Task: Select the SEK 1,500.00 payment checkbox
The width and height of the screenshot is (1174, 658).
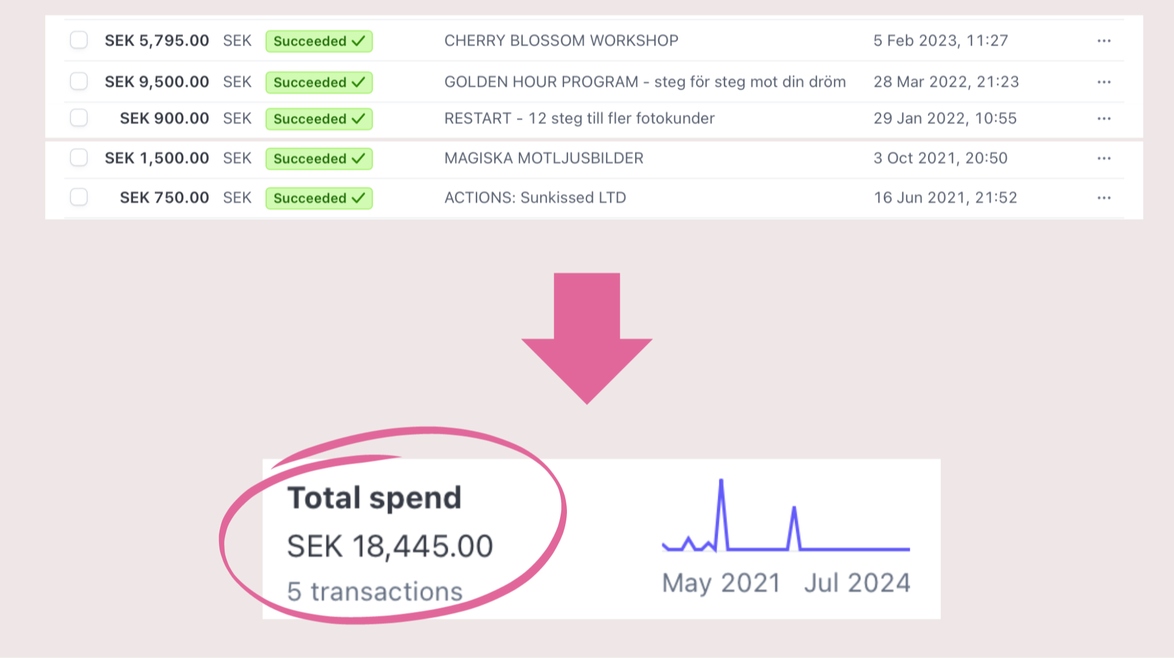Action: click(x=79, y=157)
